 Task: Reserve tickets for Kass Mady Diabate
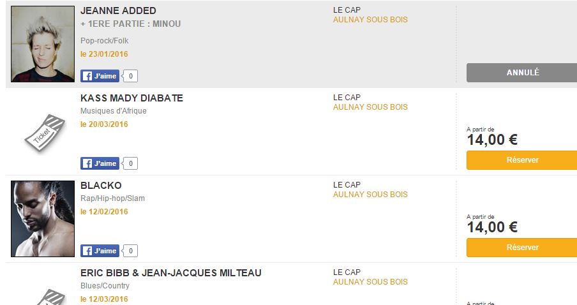[522, 160]
